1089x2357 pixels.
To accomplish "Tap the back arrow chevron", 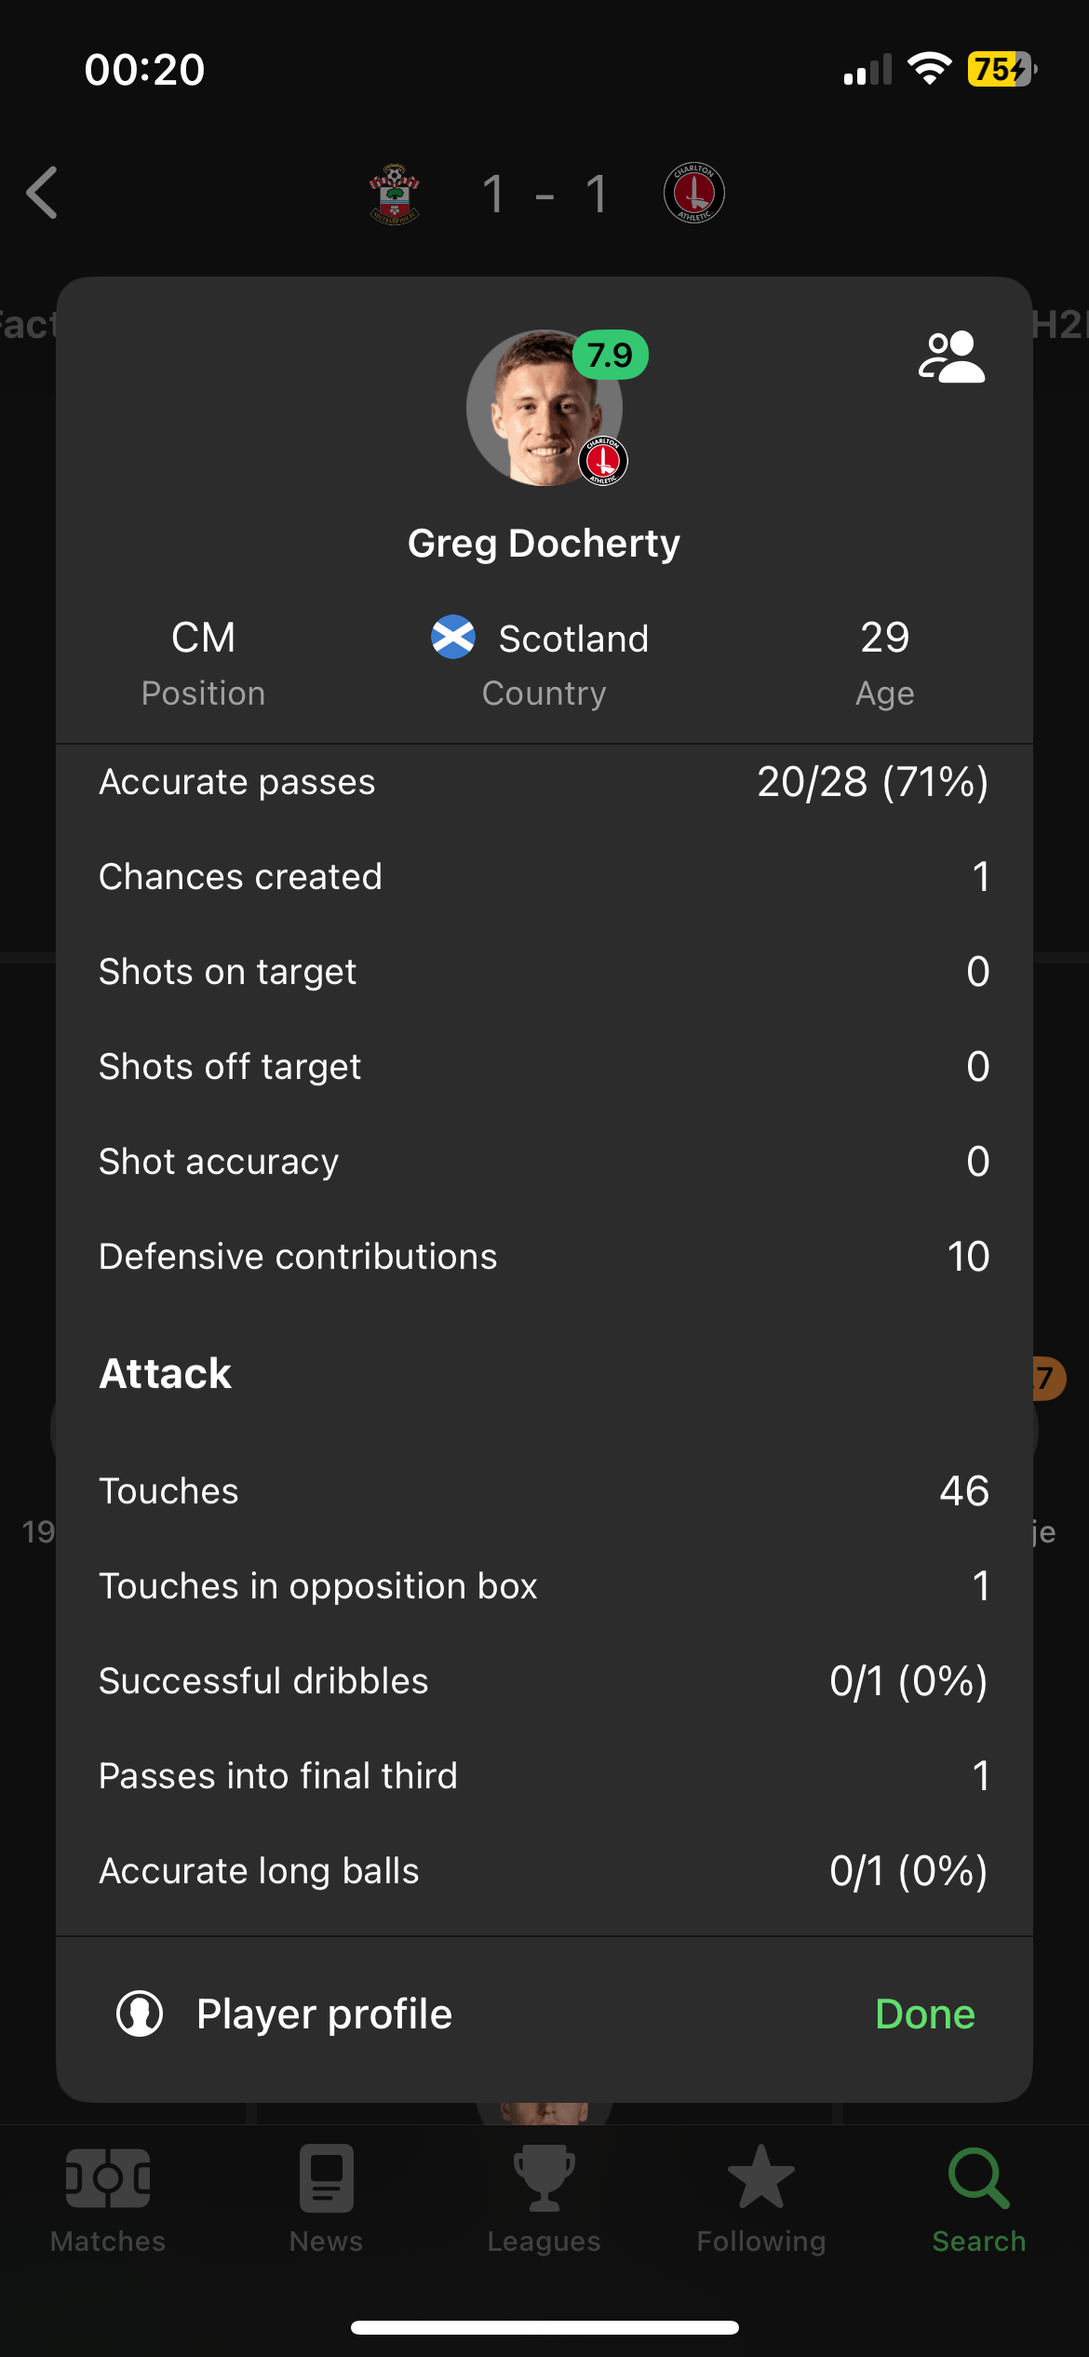I will pyautogui.click(x=43, y=194).
